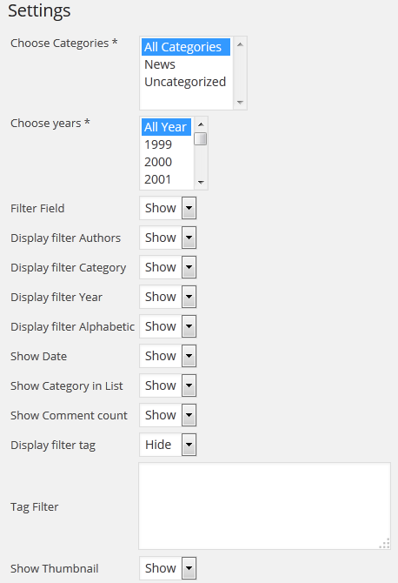Choose All Categories option
The width and height of the screenshot is (398, 583).
point(186,47)
